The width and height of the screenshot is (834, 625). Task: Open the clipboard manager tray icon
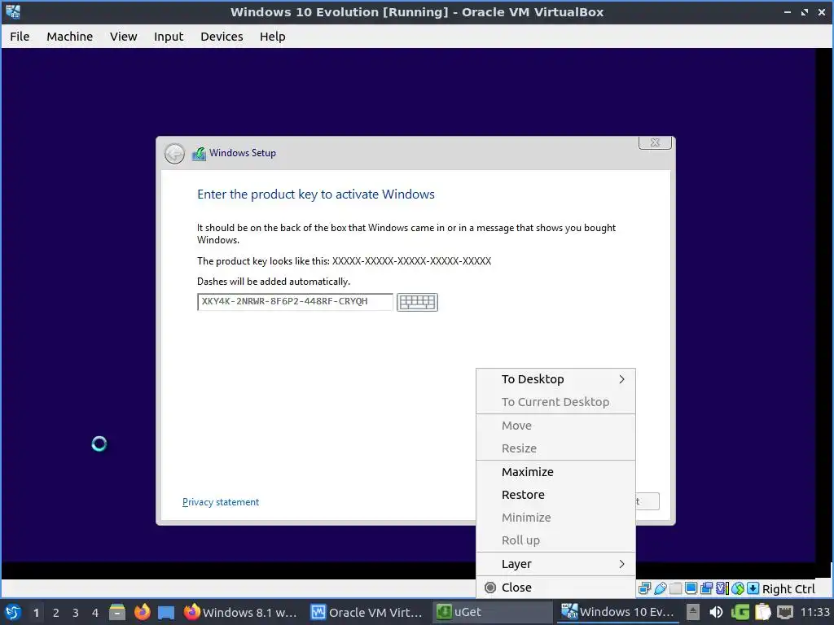click(762, 612)
